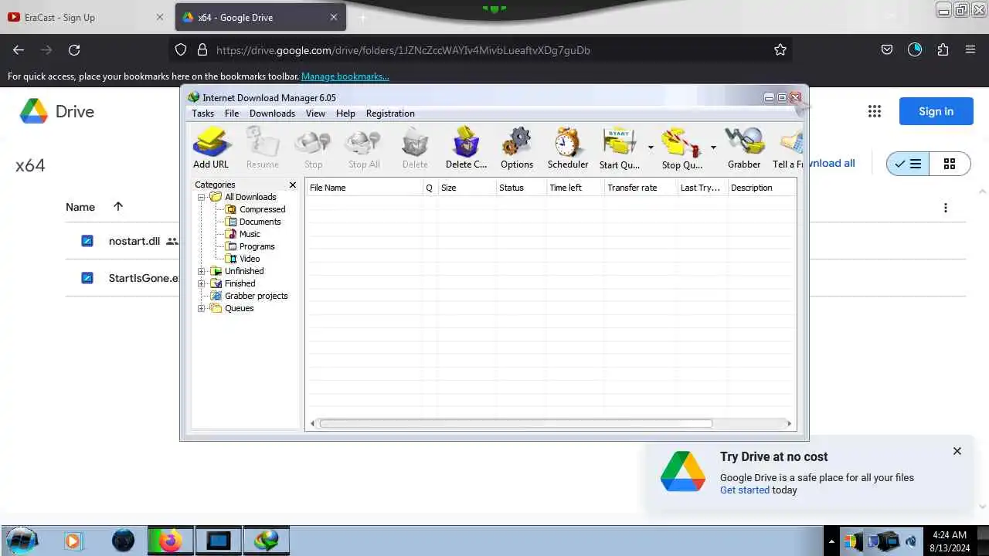Viewport: 989px width, 556px height.
Task: Select the All Downloads folder
Action: (250, 197)
